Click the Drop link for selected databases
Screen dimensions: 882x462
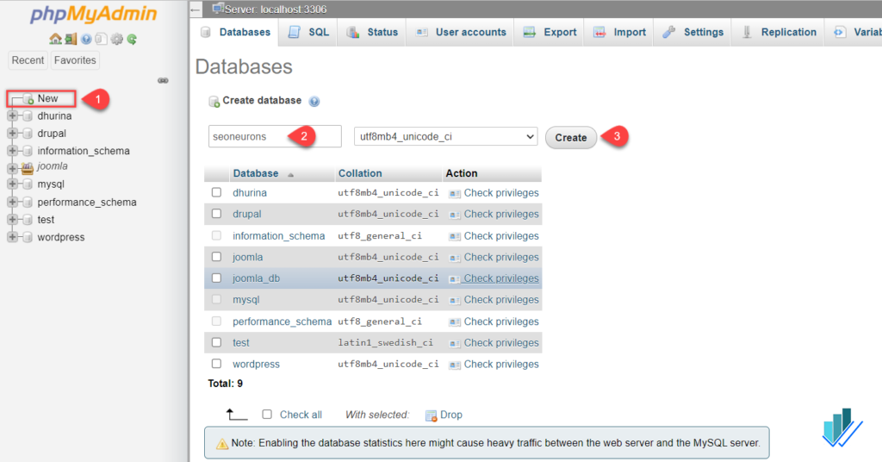pyautogui.click(x=451, y=415)
